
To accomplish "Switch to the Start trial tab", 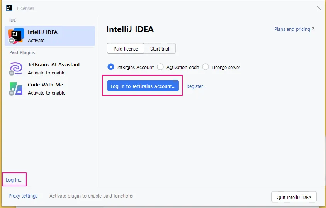I will pos(160,48).
